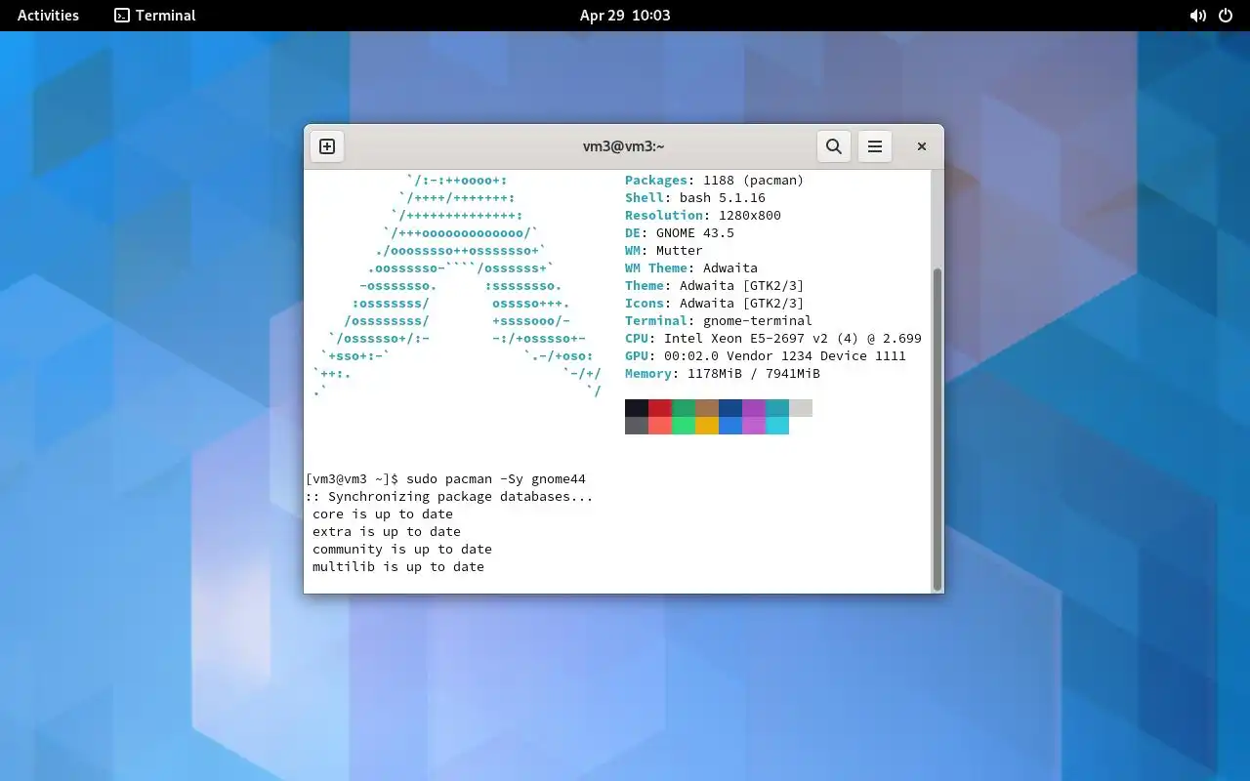Click the 'Packages: 1188 (pacman)' line

pos(714,181)
